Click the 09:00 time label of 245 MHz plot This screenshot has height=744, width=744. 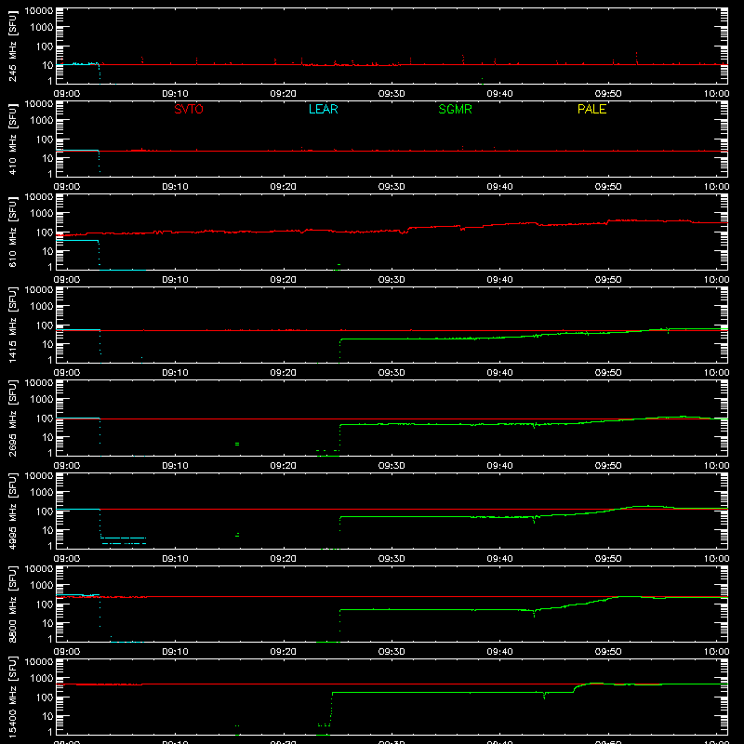coord(67,94)
